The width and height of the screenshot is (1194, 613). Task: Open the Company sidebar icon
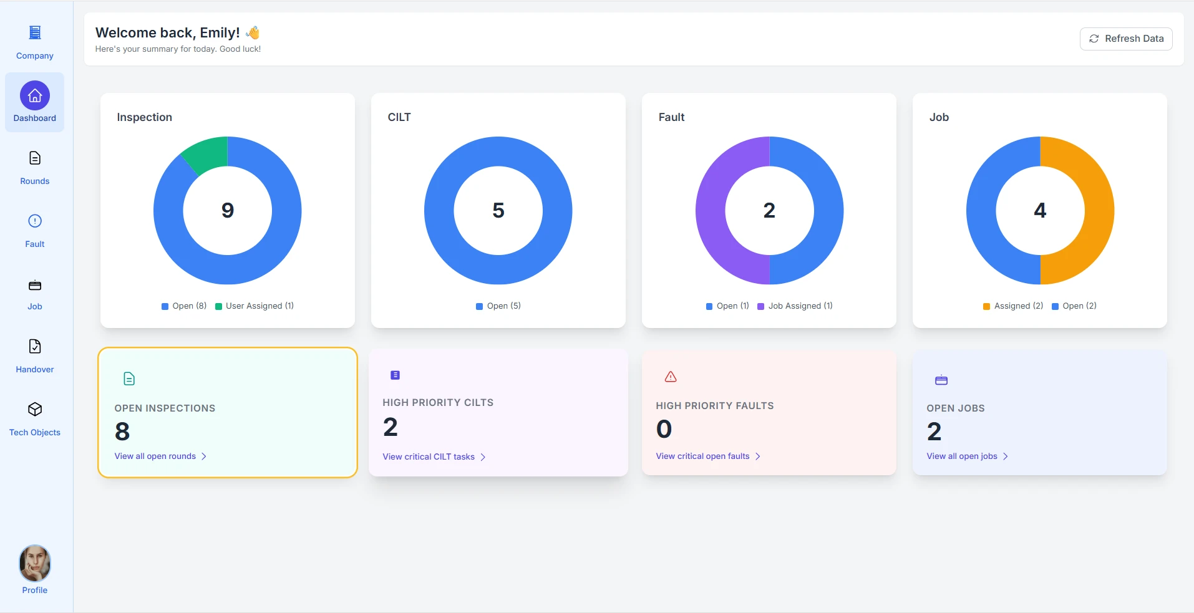pyautogui.click(x=35, y=33)
